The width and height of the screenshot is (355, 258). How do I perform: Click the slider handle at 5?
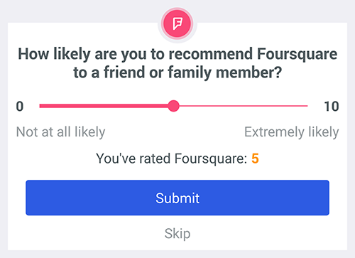click(173, 106)
